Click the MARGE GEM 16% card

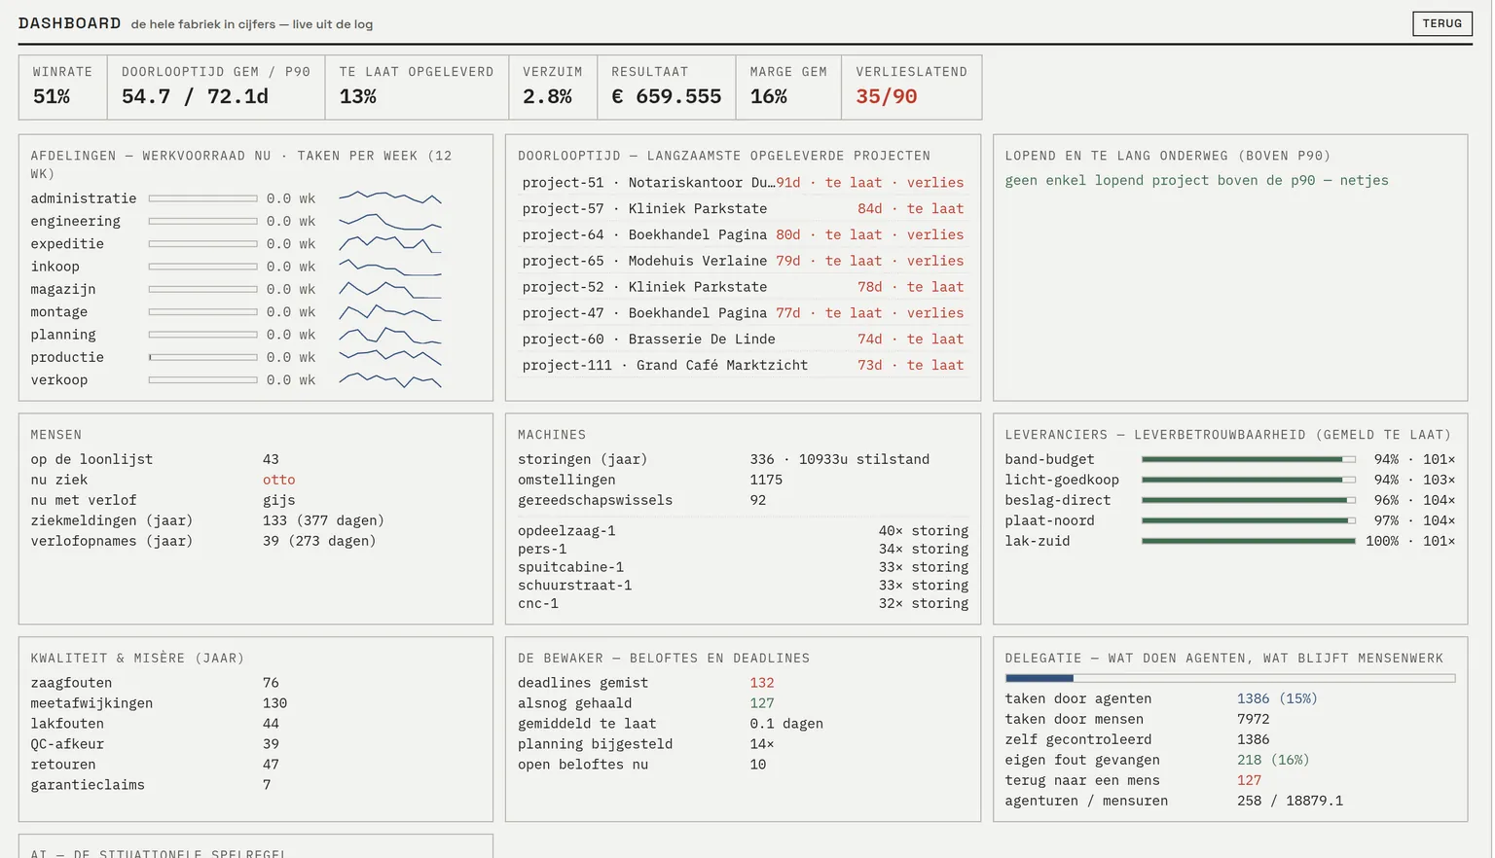pyautogui.click(x=788, y=87)
